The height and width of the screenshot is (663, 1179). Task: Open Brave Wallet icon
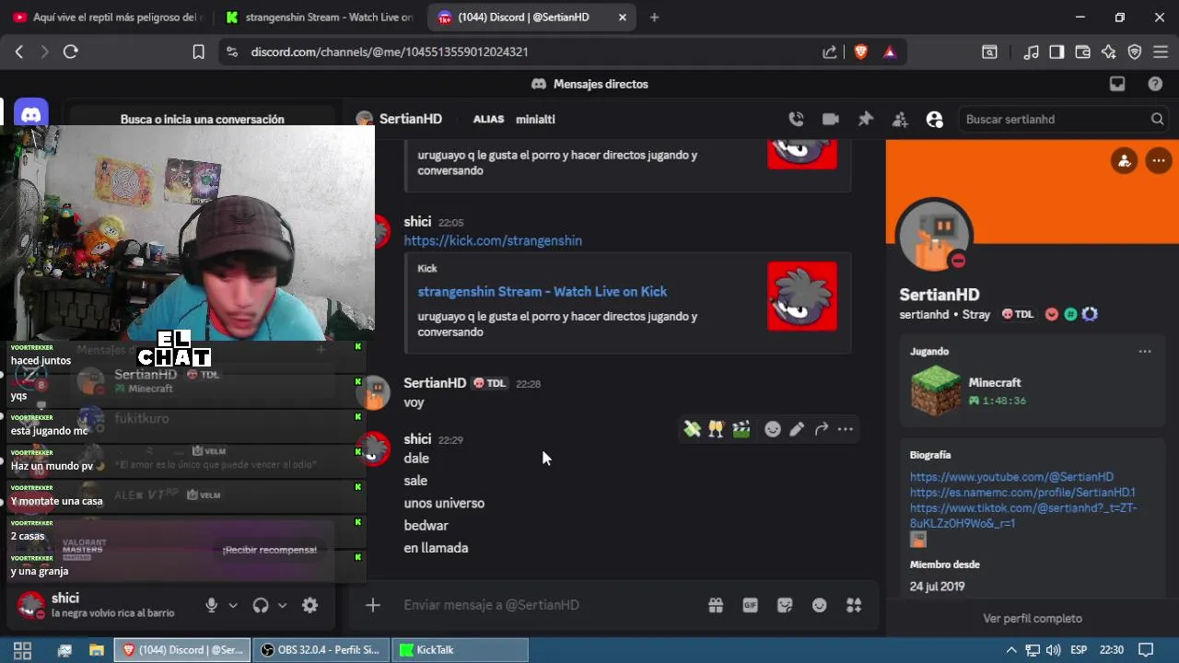1082,52
